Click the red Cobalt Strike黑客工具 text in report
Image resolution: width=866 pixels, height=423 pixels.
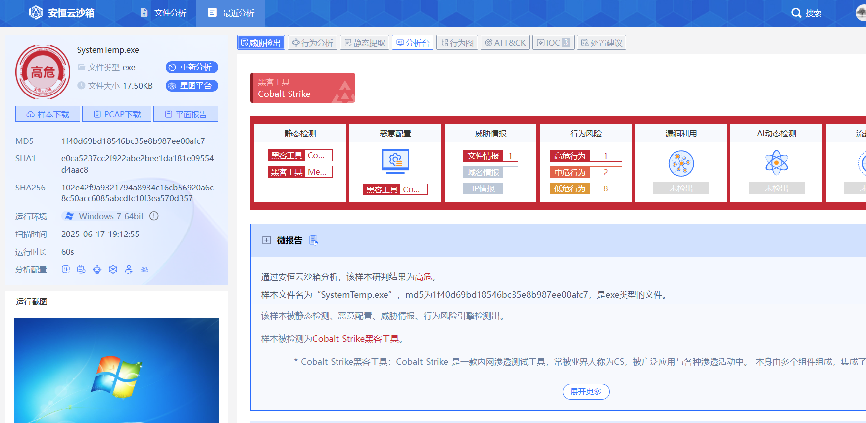point(355,339)
